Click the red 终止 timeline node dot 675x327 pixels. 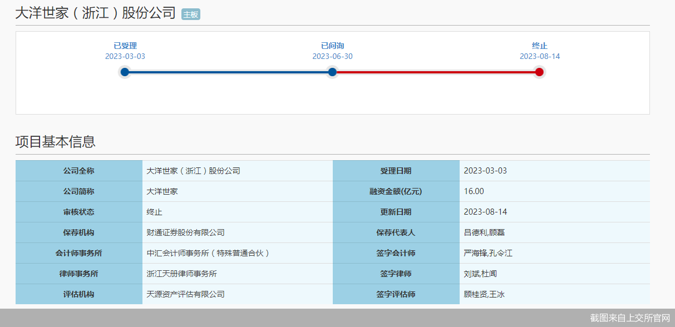click(539, 72)
